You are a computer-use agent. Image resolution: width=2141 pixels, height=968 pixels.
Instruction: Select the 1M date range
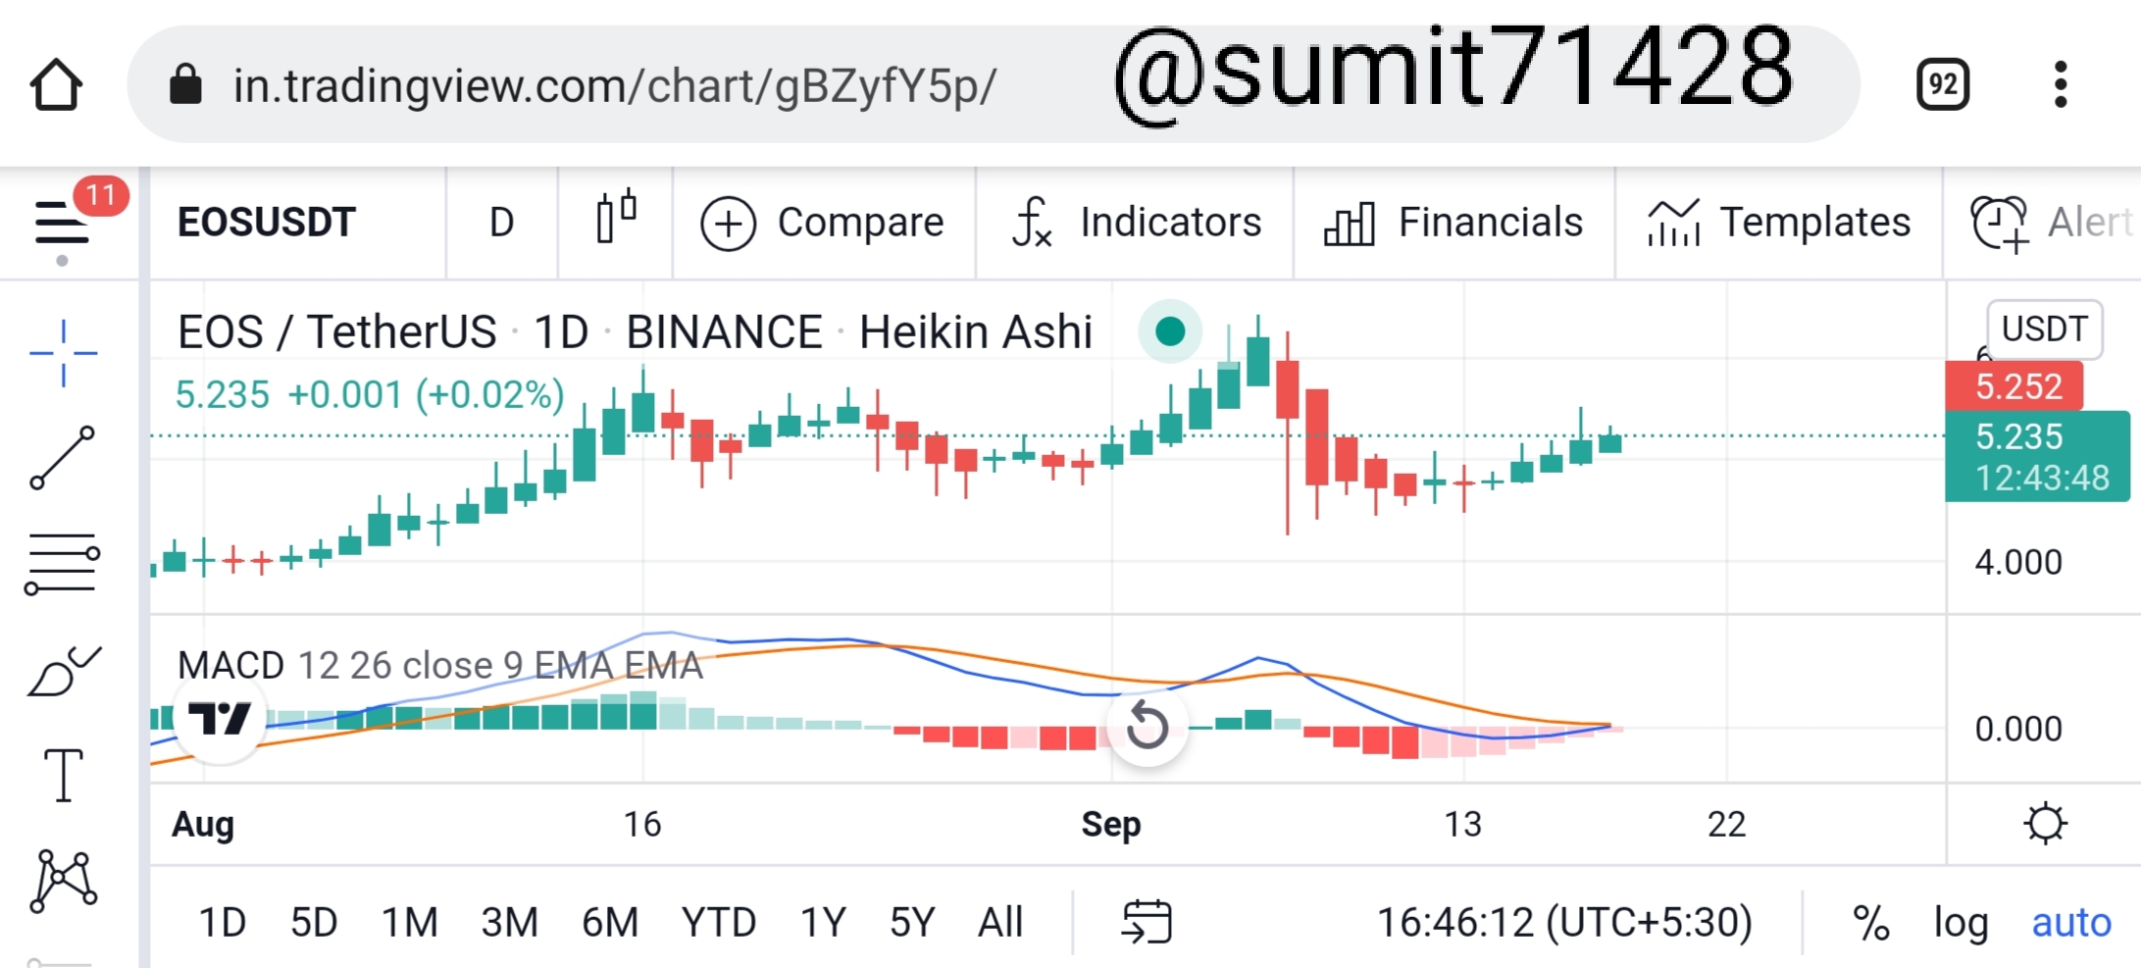coord(409,923)
